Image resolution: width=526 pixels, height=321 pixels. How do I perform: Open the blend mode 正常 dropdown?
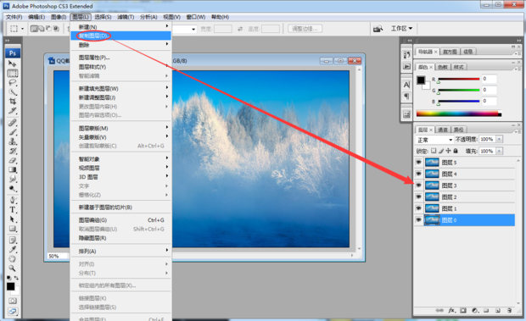coord(434,140)
